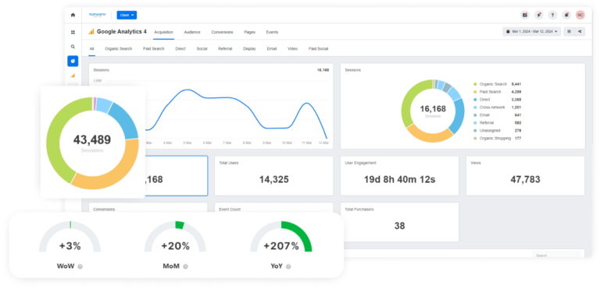Select the Direct channel filter

coord(180,49)
